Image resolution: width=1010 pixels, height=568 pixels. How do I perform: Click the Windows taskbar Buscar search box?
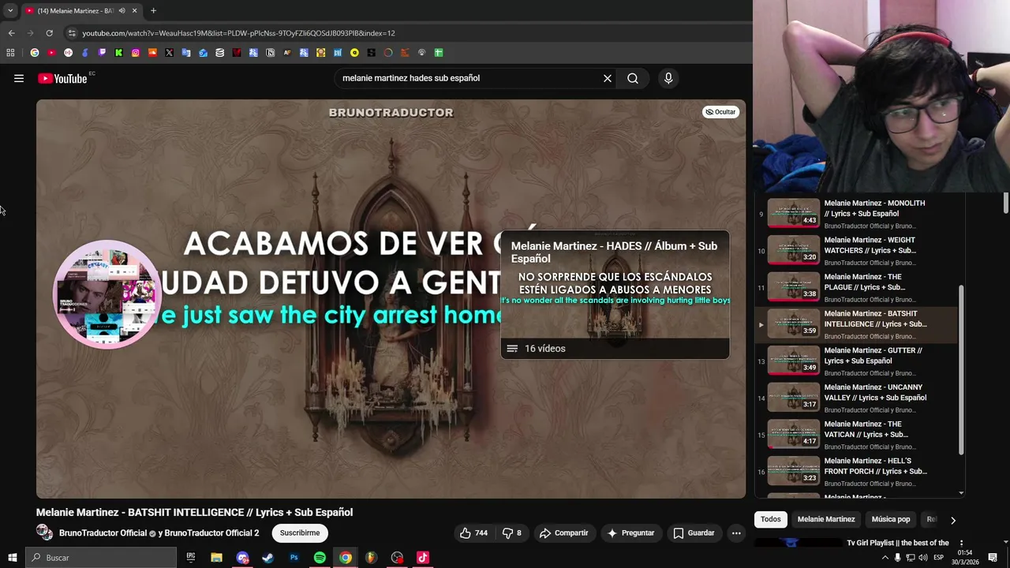[x=101, y=558]
